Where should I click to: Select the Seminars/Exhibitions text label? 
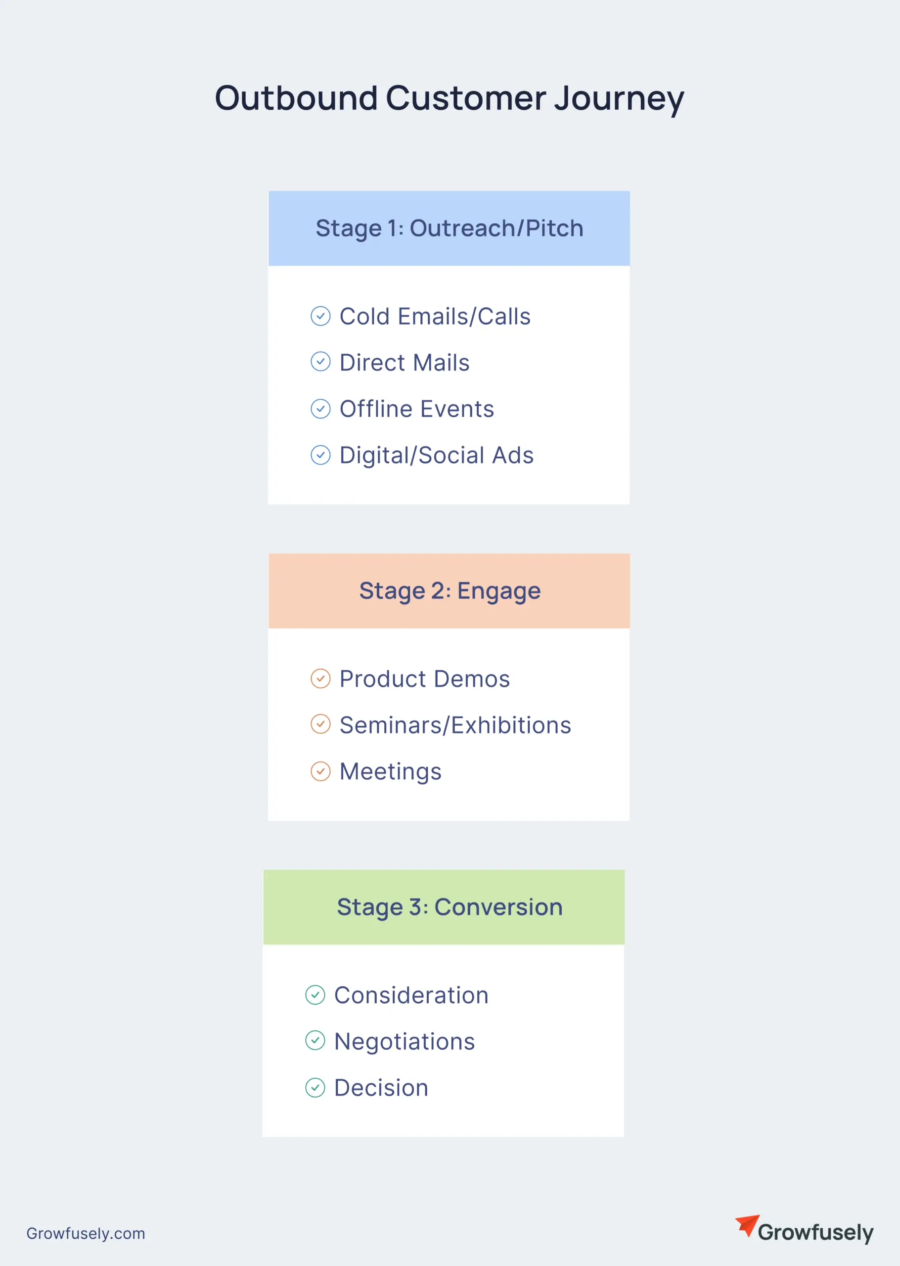[455, 725]
